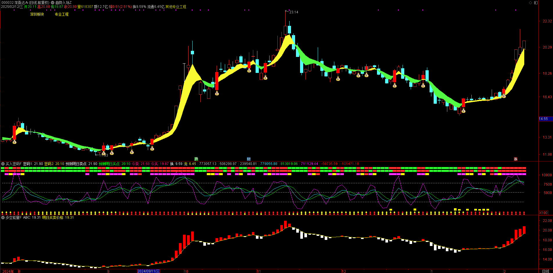Click the money bag at the January low
This screenshot has width=553, height=273.
(463, 111)
